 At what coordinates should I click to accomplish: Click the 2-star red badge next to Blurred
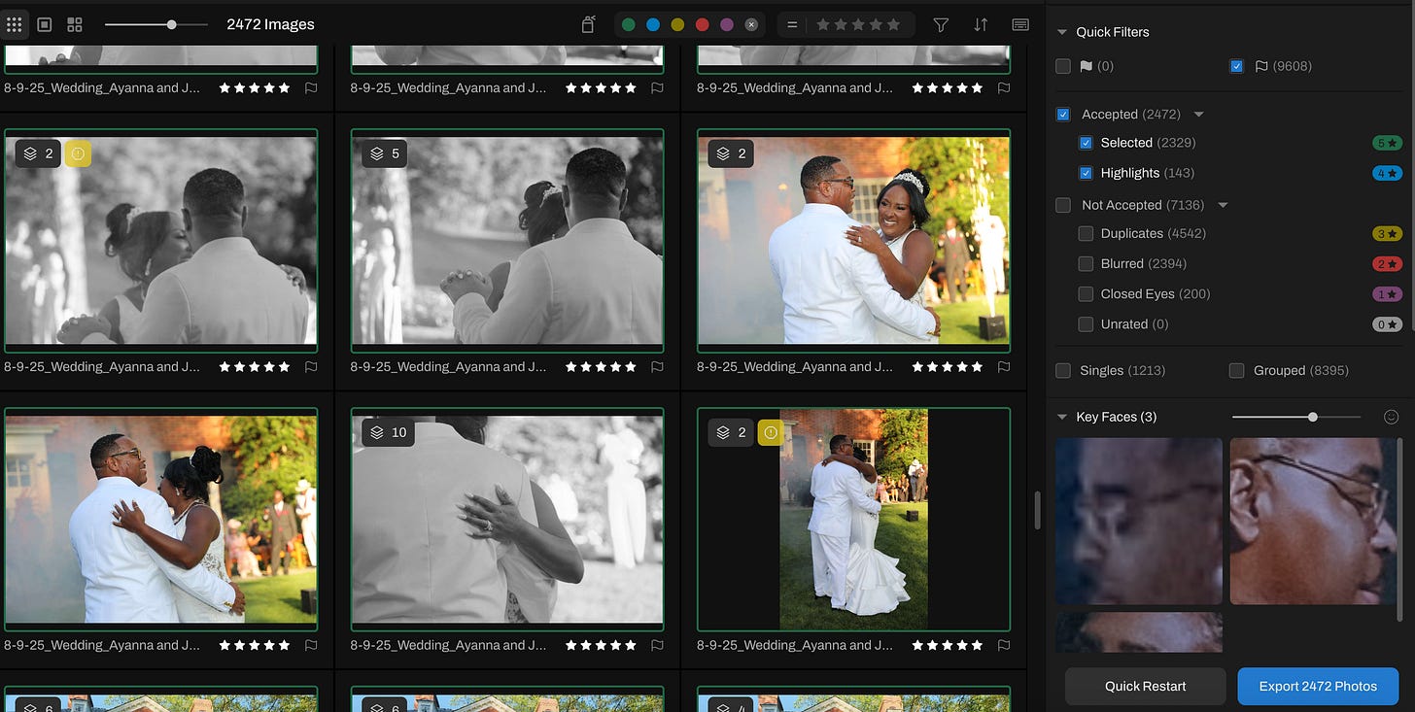(1387, 263)
